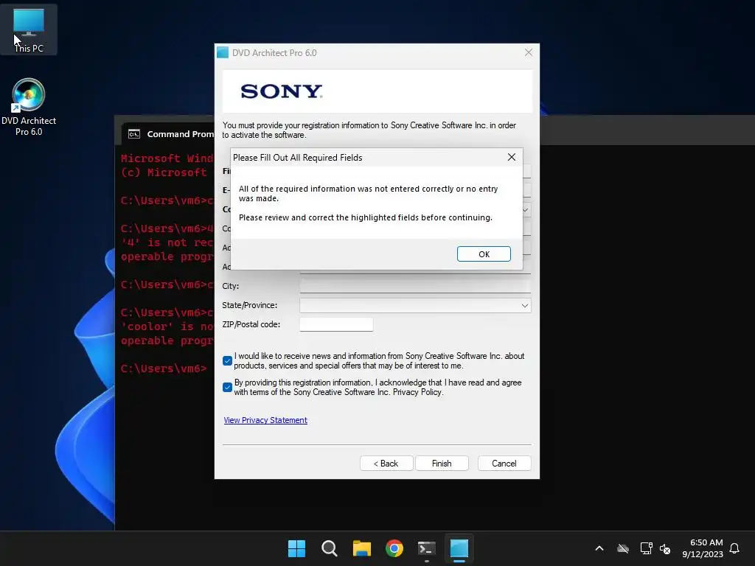
Task: Click the Finish button
Action: 442,464
